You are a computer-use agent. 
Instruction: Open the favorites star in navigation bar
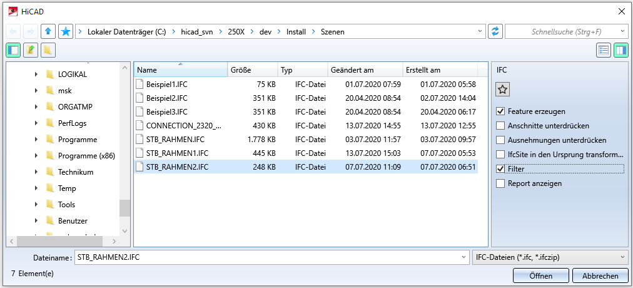click(x=66, y=31)
